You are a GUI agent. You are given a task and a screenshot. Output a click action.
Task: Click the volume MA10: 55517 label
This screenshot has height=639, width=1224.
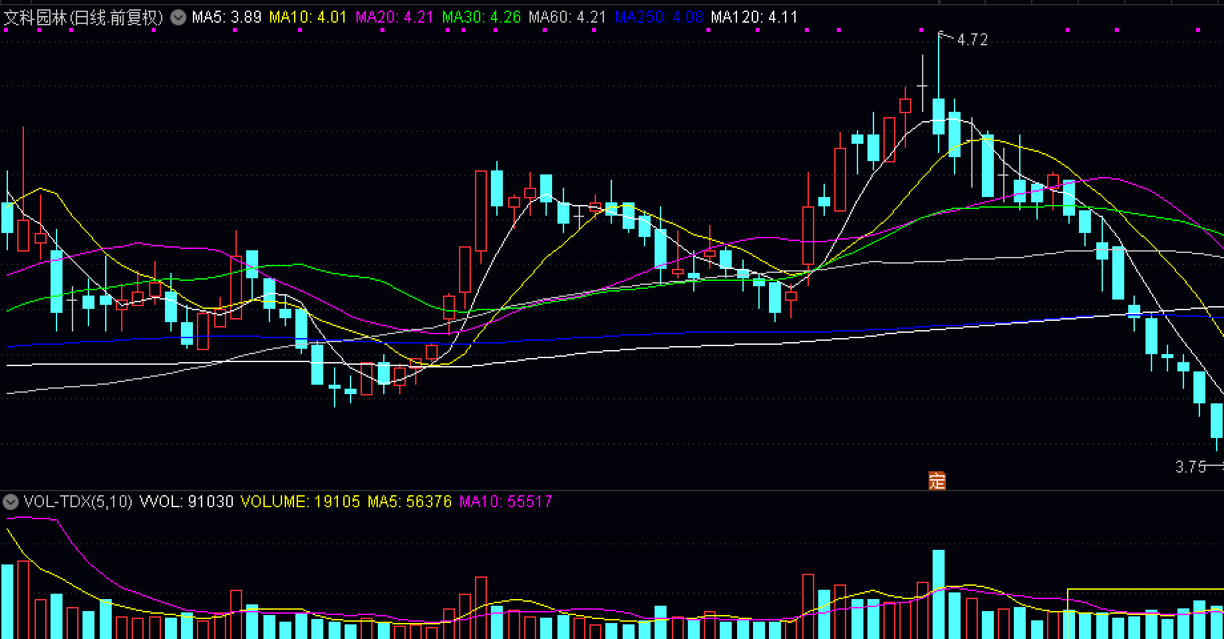506,501
